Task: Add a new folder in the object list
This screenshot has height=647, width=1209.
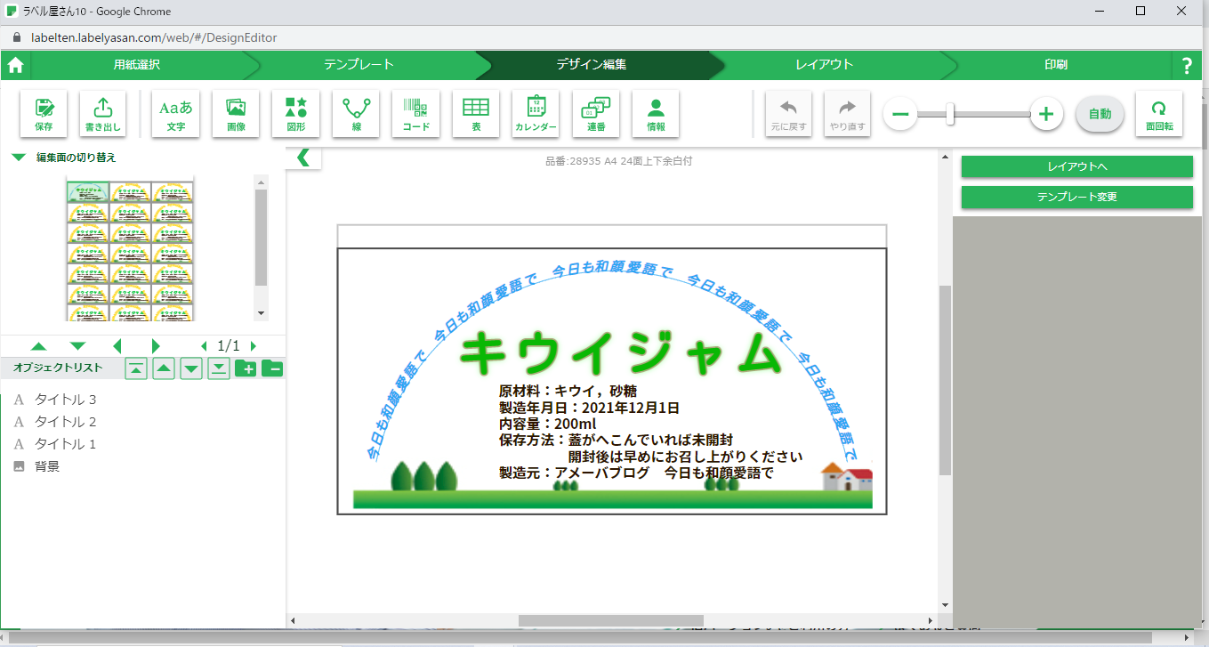Action: (x=245, y=368)
